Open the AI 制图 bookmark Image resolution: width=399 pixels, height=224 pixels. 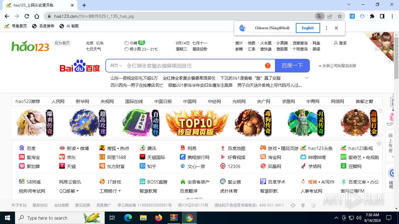coord(69,26)
